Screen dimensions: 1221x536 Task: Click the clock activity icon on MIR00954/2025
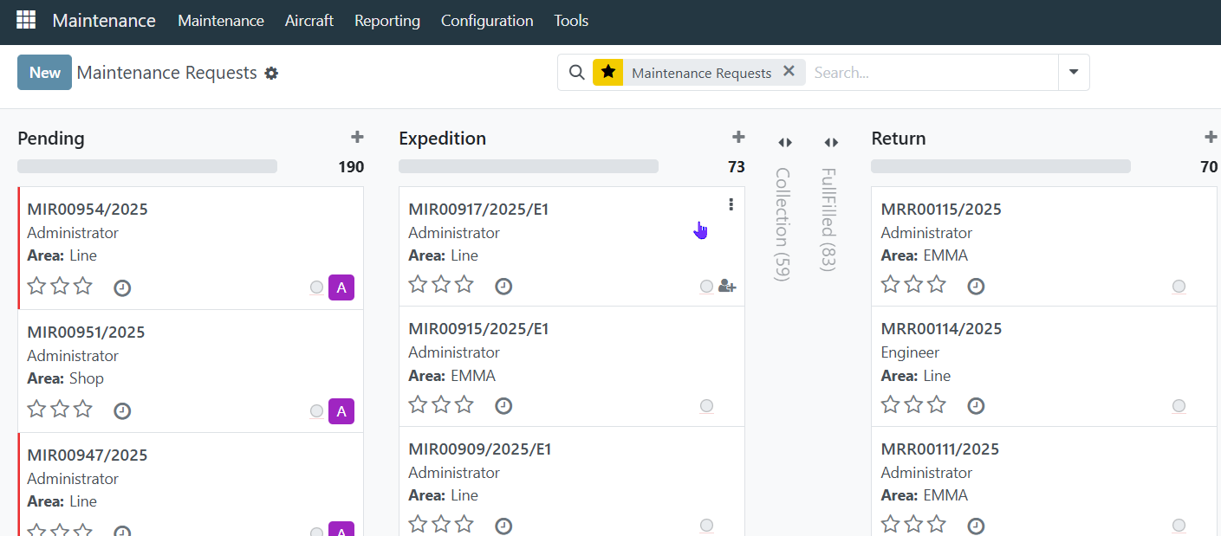(122, 287)
